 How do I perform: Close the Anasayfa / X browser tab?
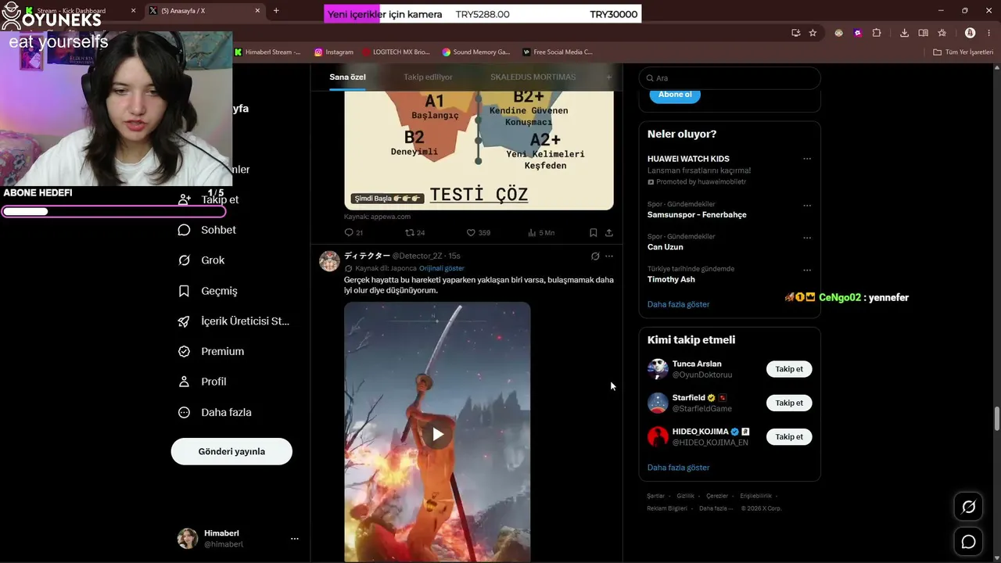[x=257, y=11]
